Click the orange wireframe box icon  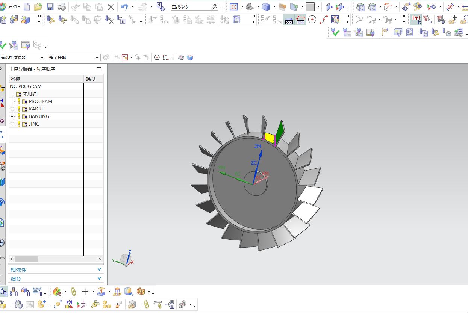click(141, 292)
